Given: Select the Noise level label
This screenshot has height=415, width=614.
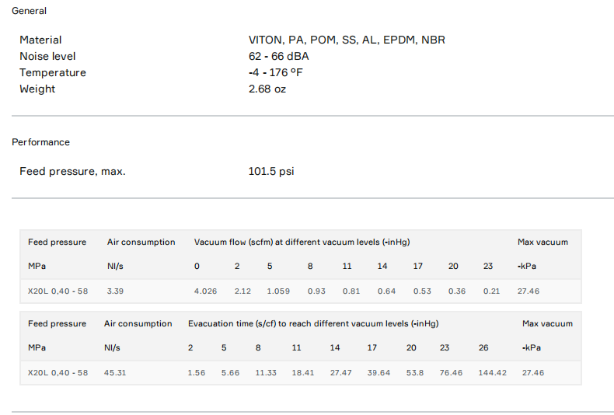Looking at the screenshot, I should pyautogui.click(x=47, y=56).
